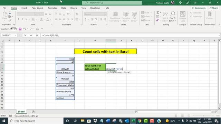
Task: Open the Windows Start menu
Action: tap(4, 121)
